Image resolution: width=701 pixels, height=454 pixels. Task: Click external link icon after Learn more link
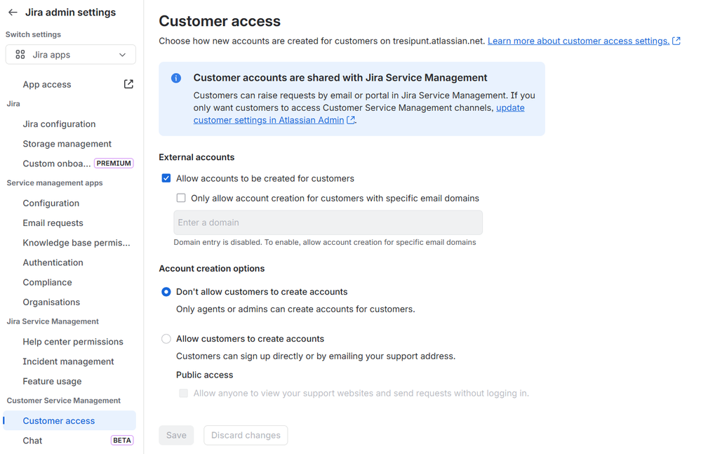[676, 41]
